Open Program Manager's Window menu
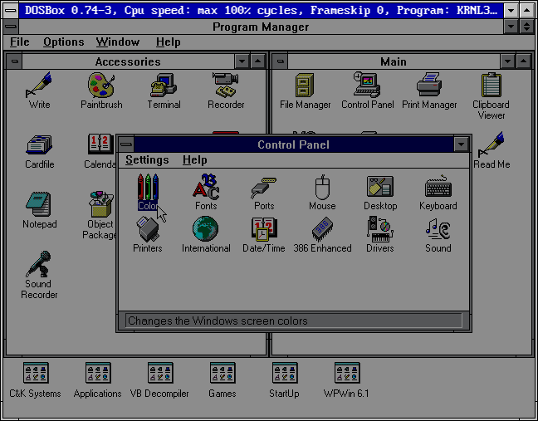This screenshot has height=421, width=538. 118,42
